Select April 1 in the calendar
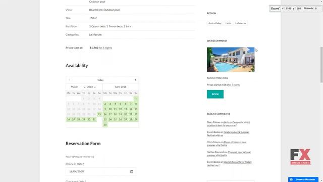323x182 pixels. coord(136,99)
